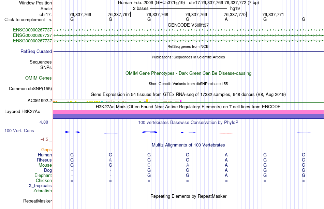Click the Rhesus alignment row label
The image size is (324, 209).
pyautogui.click(x=44, y=160)
